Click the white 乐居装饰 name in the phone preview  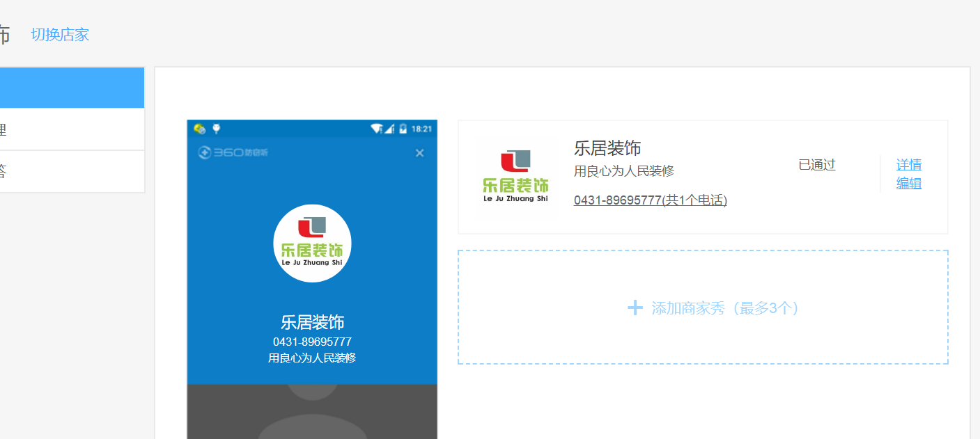[x=312, y=322]
